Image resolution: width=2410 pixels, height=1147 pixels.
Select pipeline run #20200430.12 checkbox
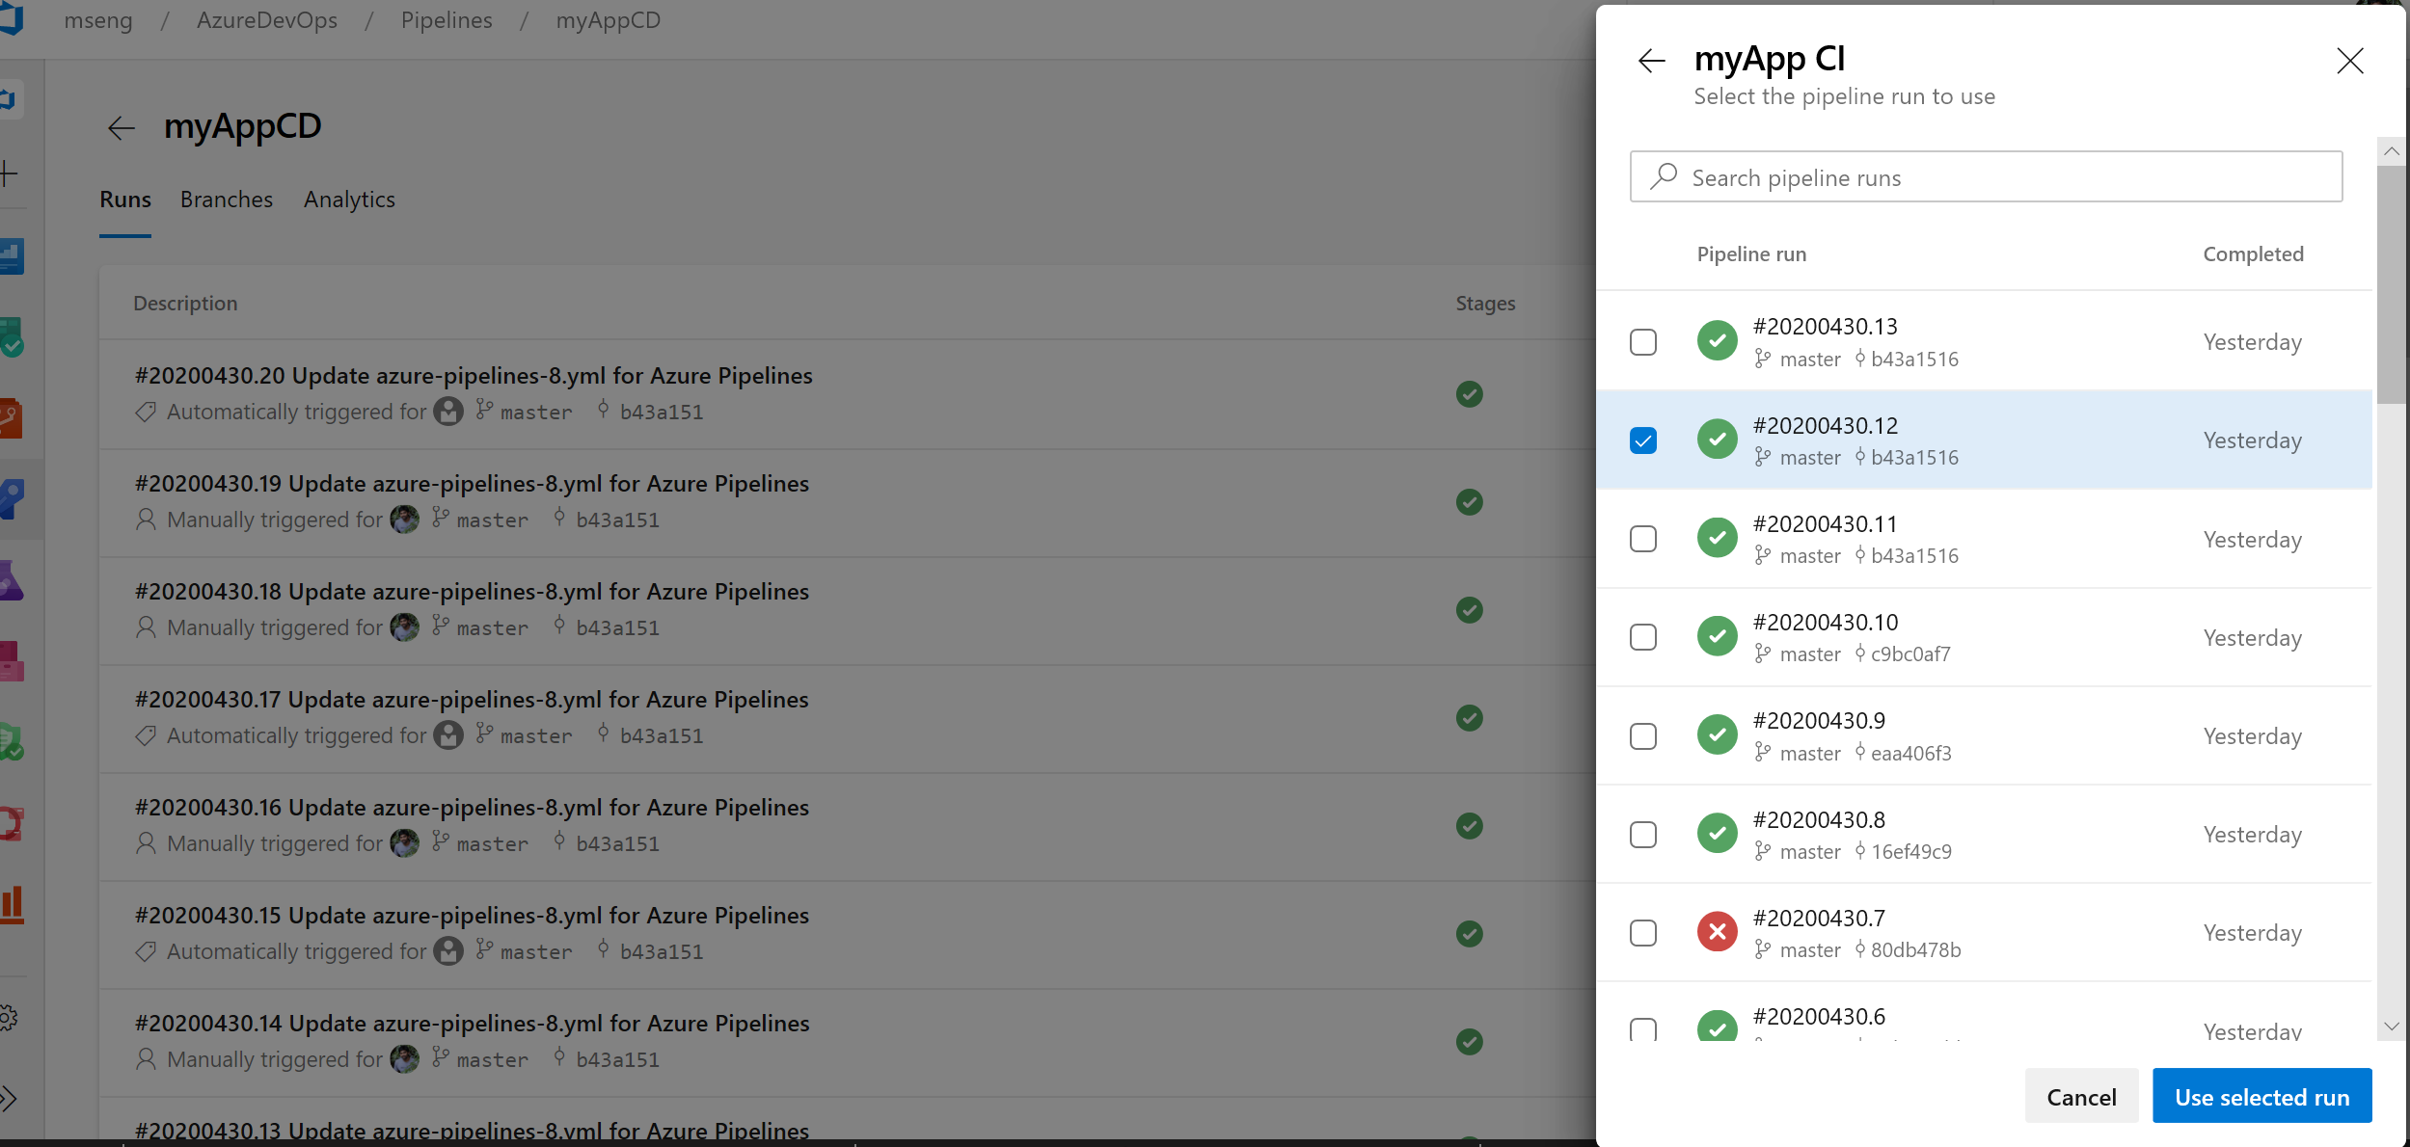1641,440
